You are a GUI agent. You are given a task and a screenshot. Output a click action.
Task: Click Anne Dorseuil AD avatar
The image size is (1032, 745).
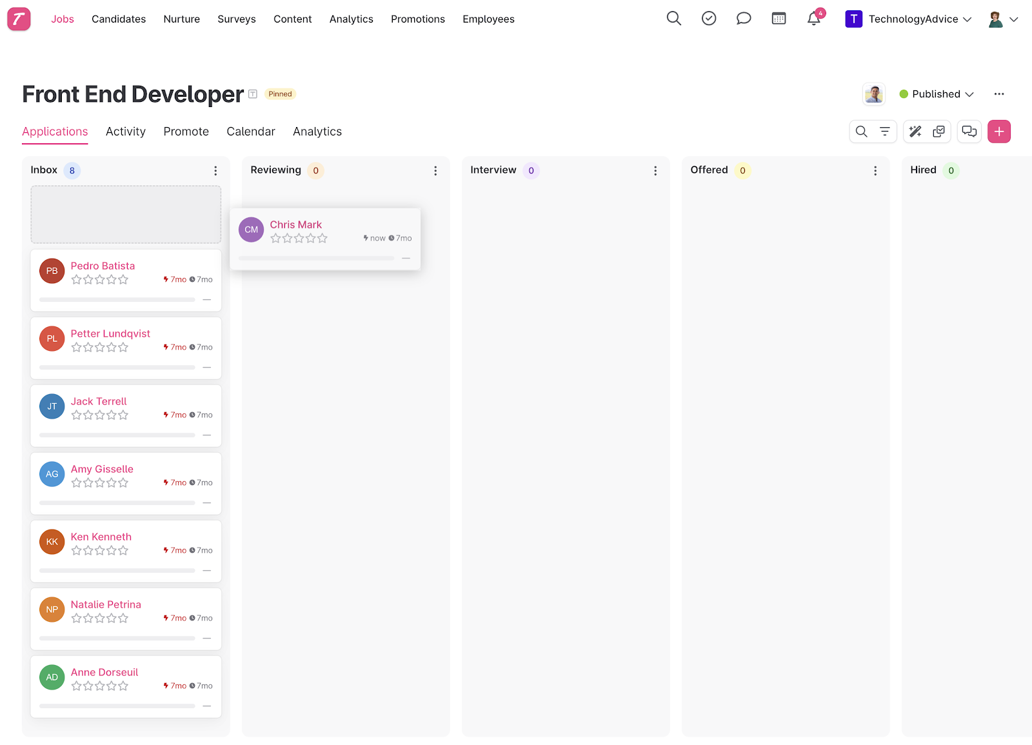[x=52, y=677]
